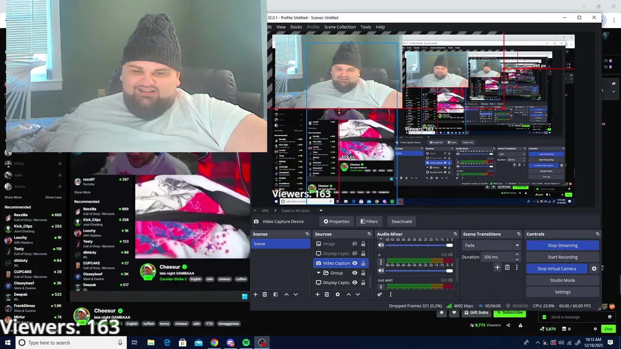Screen dimensions: 621x349
Task: Add a source with the Sources plus icon
Action: [317, 294]
